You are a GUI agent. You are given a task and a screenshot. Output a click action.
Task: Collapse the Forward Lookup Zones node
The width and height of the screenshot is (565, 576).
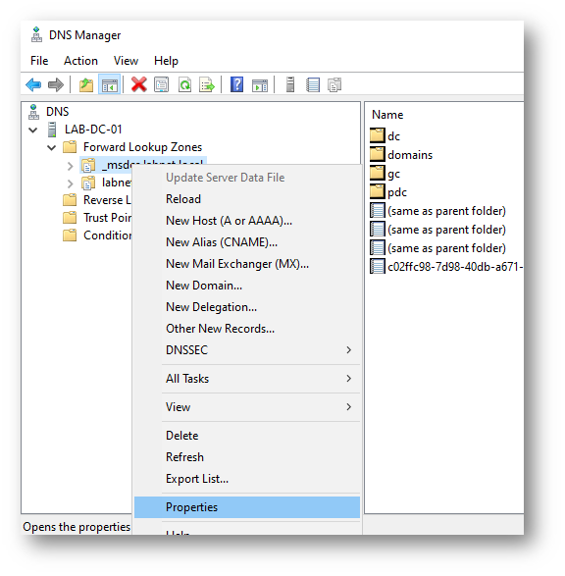(52, 147)
